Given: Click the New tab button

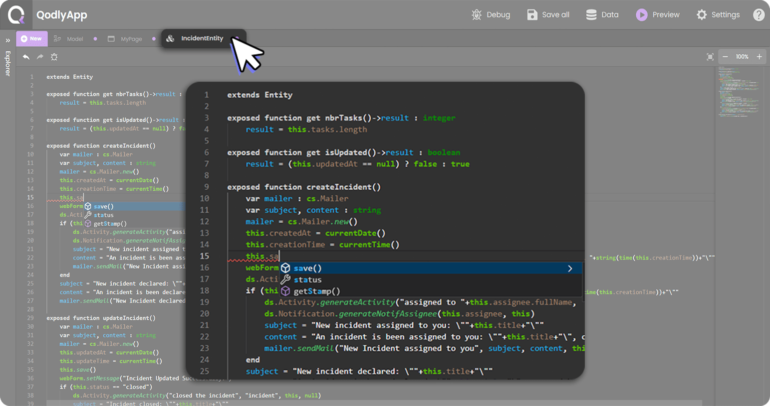Looking at the screenshot, I should pyautogui.click(x=31, y=39).
